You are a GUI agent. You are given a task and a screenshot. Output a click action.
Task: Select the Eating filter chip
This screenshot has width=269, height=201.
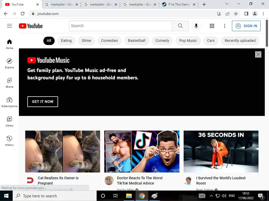(x=66, y=41)
